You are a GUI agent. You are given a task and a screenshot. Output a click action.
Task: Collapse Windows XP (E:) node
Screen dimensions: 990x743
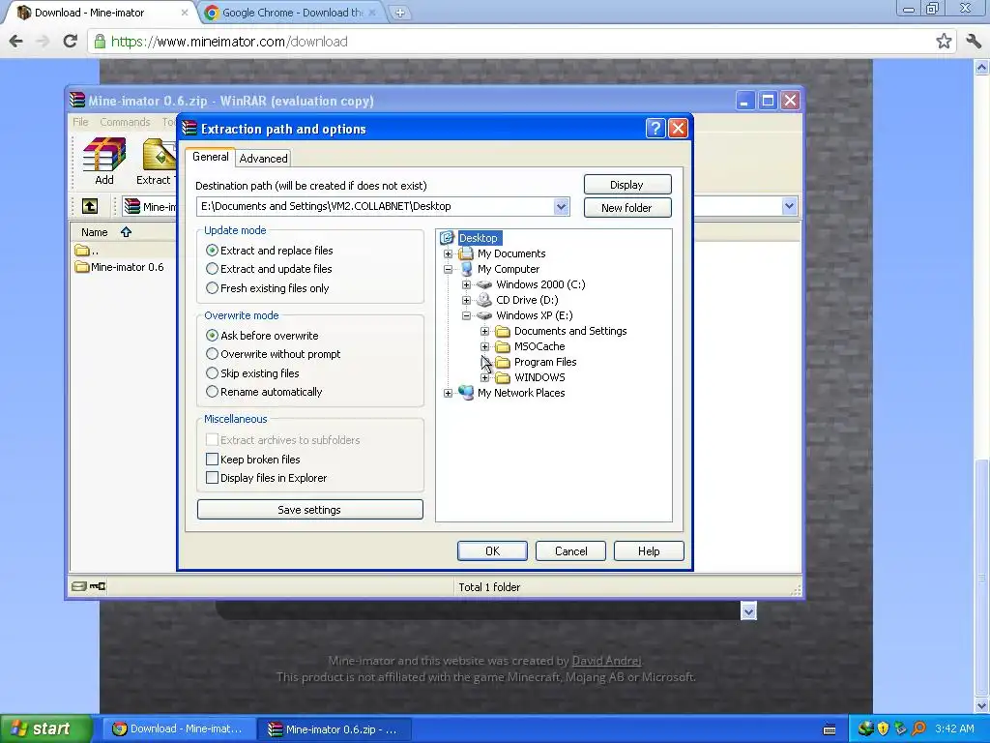pyautogui.click(x=466, y=315)
